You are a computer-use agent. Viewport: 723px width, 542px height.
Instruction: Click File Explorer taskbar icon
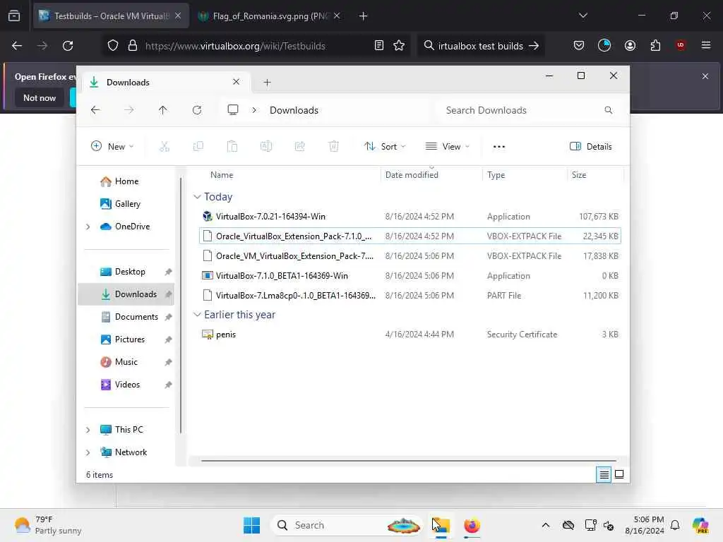(x=441, y=525)
